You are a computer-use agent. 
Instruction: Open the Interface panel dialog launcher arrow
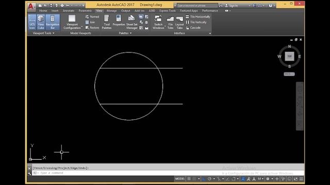click(x=210, y=33)
